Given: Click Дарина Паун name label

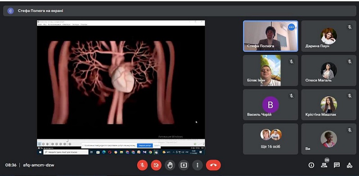Looking at the screenshot, I should 317,46.
